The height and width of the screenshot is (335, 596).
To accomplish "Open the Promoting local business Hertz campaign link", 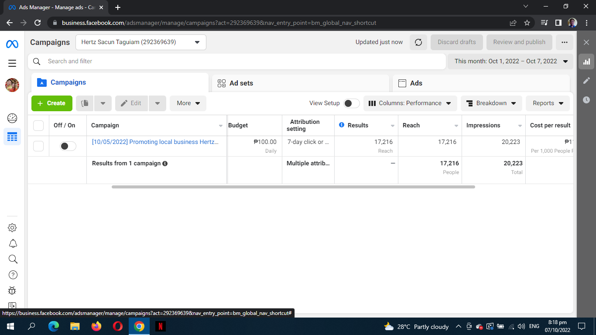I will (x=155, y=142).
